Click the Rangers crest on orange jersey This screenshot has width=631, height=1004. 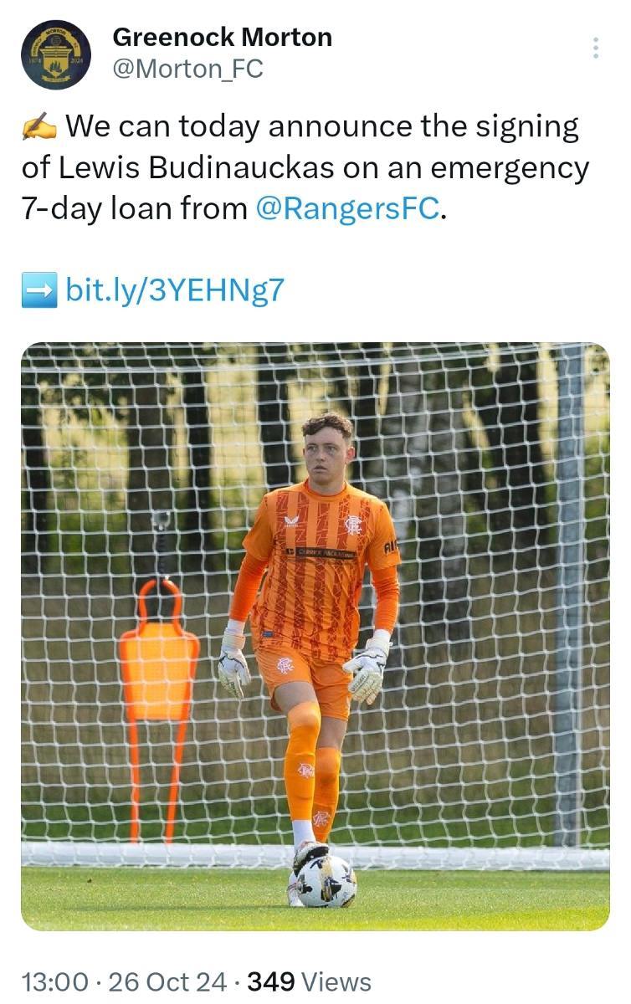353,525
